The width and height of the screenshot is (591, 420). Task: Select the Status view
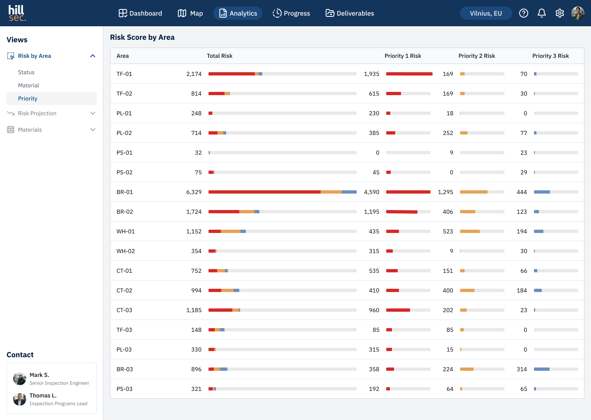[x=26, y=72]
